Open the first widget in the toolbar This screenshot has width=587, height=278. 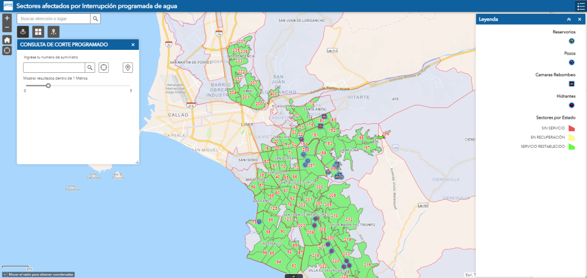pyautogui.click(x=24, y=32)
